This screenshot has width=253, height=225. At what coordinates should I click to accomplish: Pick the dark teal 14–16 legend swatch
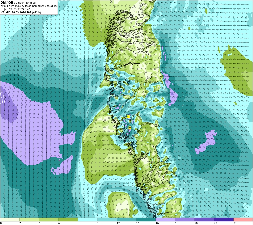(x=146, y=219)
